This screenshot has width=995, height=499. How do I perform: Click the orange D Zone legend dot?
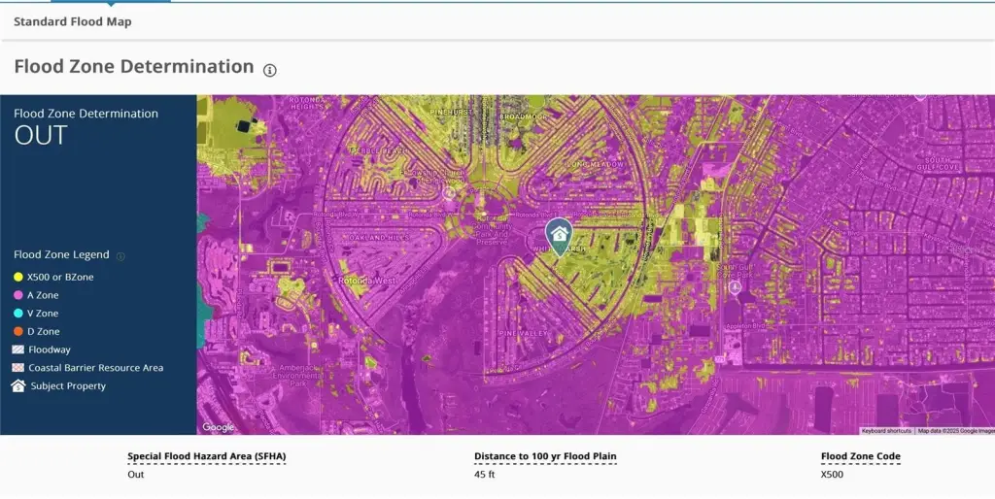click(18, 332)
